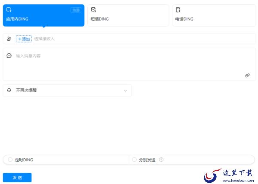Click the message bubble icon
The image size is (258, 184).
pos(9,56)
